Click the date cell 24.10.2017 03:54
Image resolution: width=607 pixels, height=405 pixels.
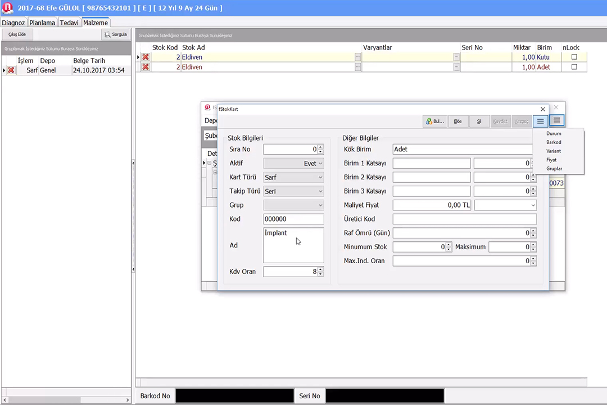tap(99, 70)
